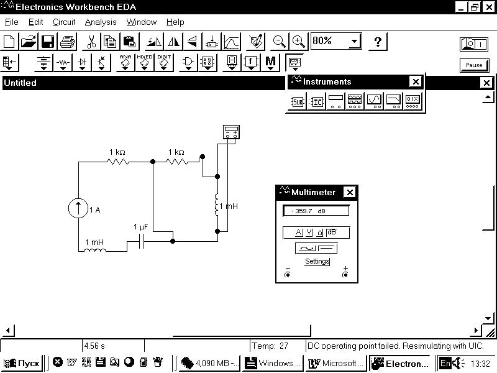This screenshot has width=497, height=373.
Task: Display analysis graphs
Action: 231,42
